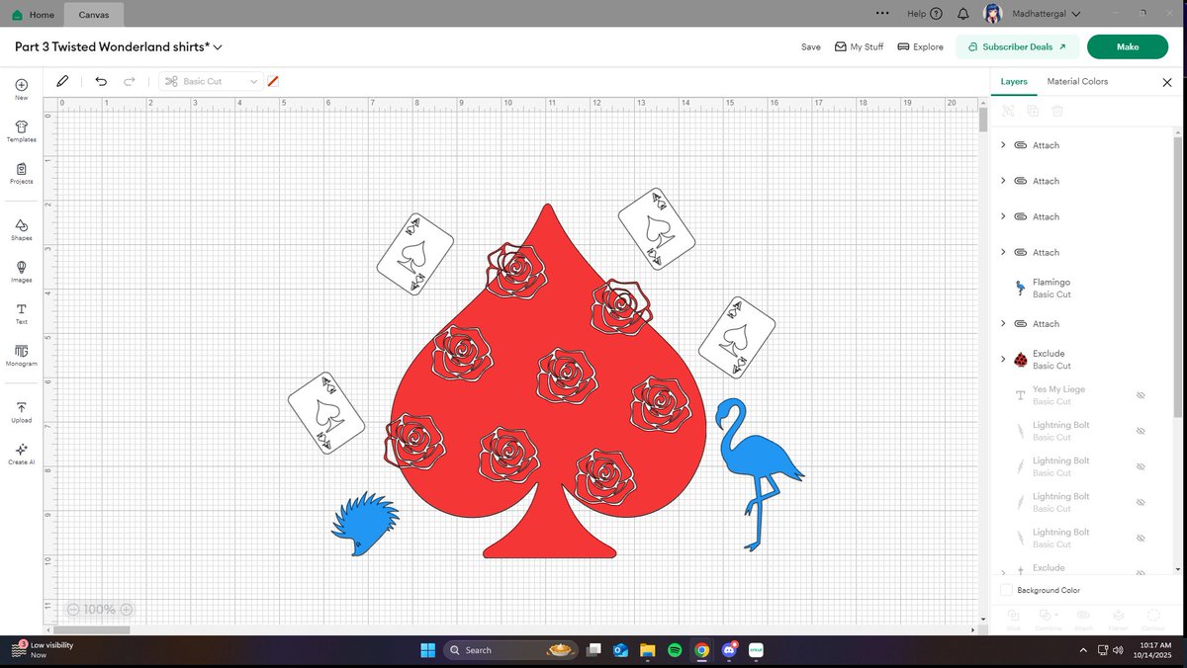
Task: Click the Attach tool at panel bottom
Action: 1083,619
